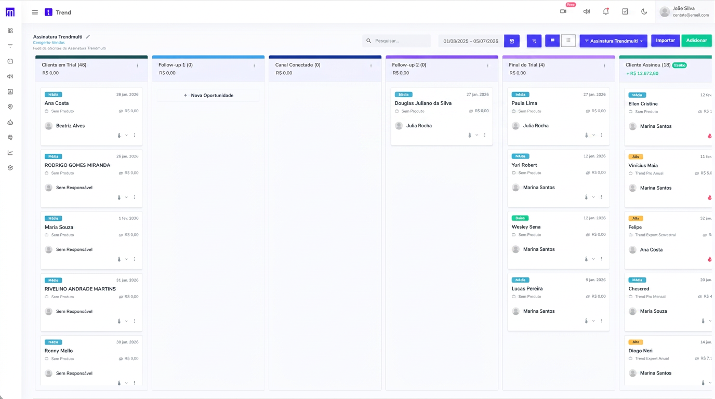Click the calendar button next to date range

(x=512, y=41)
